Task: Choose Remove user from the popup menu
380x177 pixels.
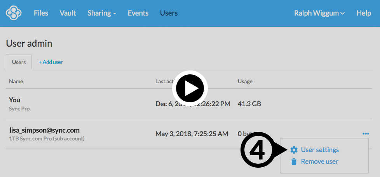Action: [319, 161]
